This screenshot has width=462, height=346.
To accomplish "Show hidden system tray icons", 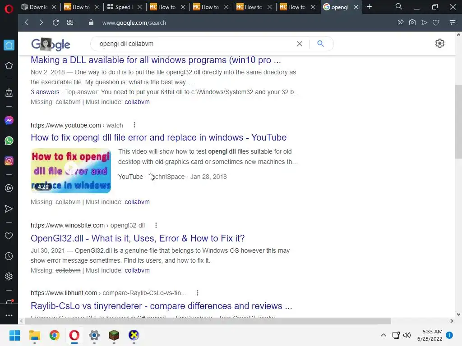I will [383, 335].
